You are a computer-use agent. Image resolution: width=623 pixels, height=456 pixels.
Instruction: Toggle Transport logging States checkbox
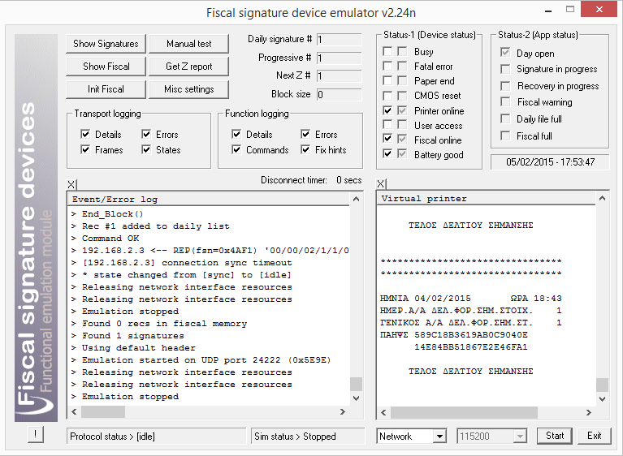tap(146, 149)
